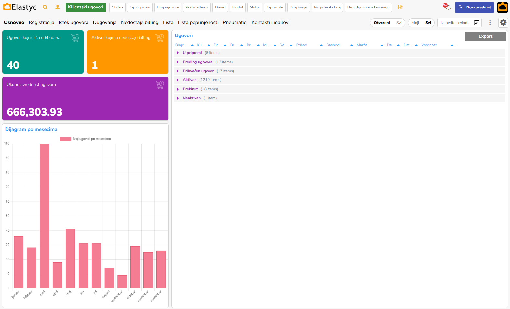Open the orange user profile icon
Viewport: 510px width, 309px height.
(58, 7)
